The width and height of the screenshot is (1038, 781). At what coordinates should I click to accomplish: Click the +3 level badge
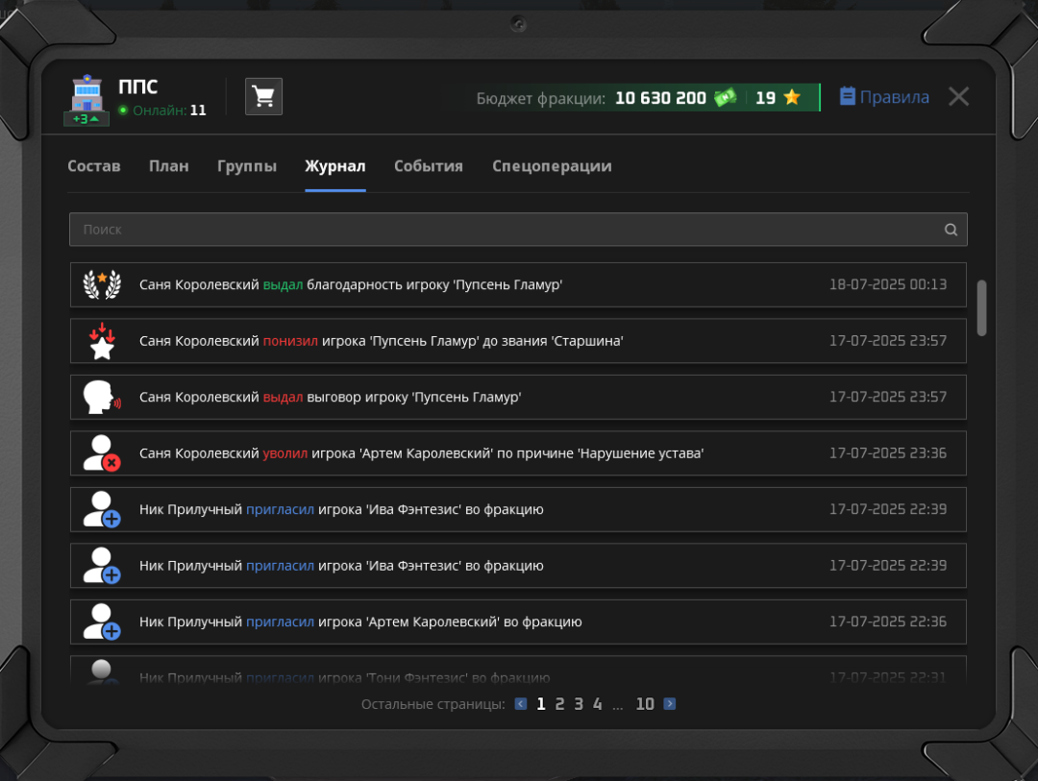[x=86, y=119]
